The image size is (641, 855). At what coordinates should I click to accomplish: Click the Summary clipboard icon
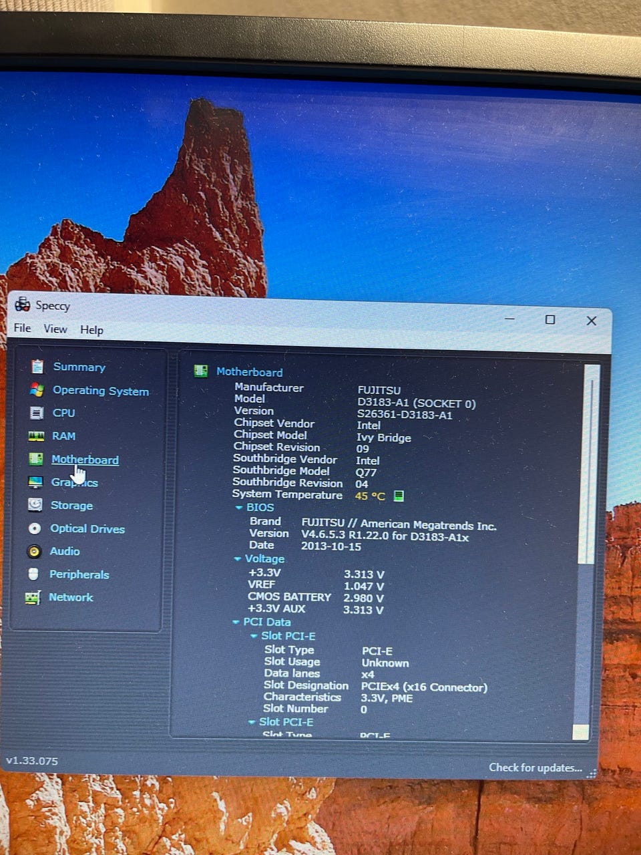tap(37, 366)
